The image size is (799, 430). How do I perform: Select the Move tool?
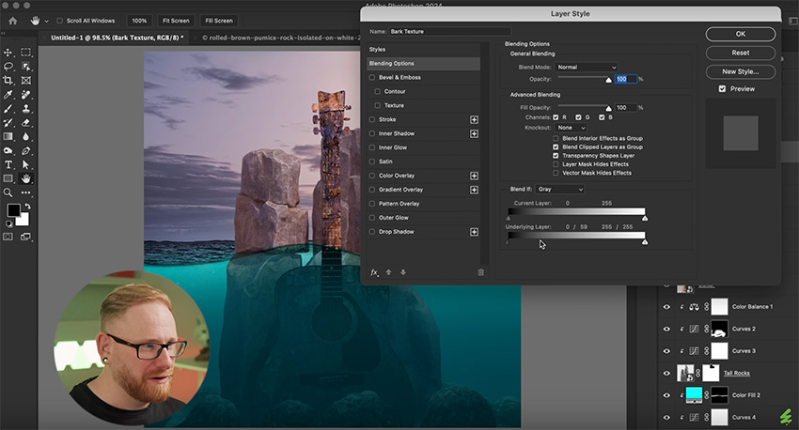coord(8,53)
